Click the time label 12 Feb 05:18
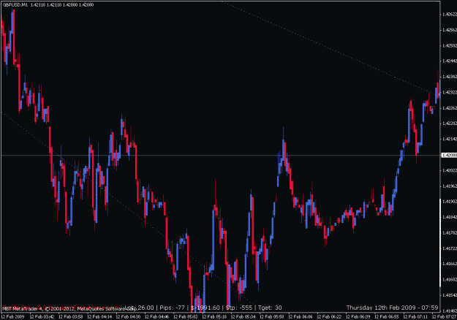The width and height of the screenshot is (457, 320). pos(214,317)
